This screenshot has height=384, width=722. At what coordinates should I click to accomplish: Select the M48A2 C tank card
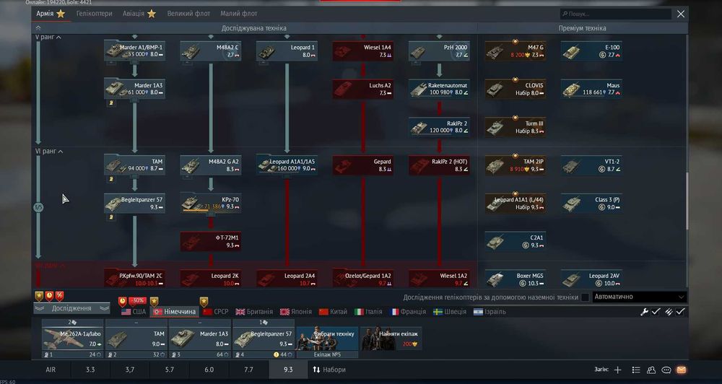coord(210,51)
